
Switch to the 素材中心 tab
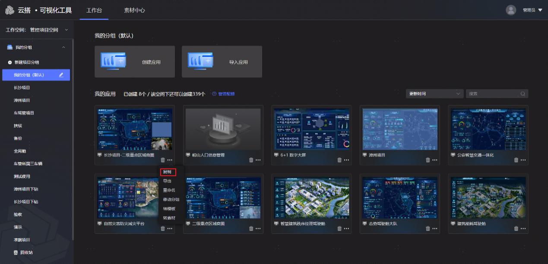click(134, 10)
